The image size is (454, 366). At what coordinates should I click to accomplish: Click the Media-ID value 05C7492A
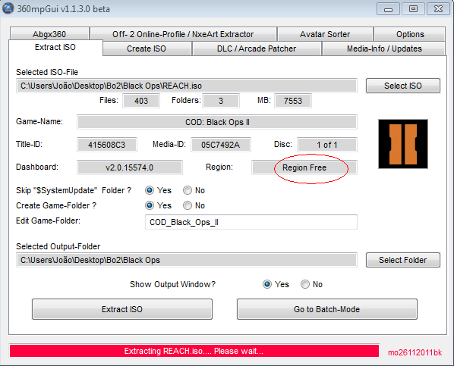point(221,145)
